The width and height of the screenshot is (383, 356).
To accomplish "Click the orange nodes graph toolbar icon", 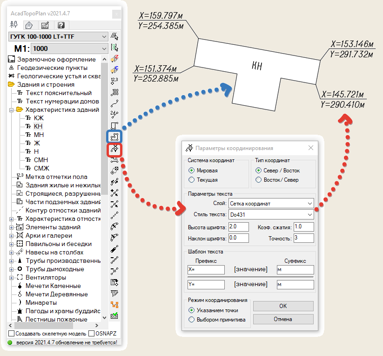I will (x=114, y=305).
